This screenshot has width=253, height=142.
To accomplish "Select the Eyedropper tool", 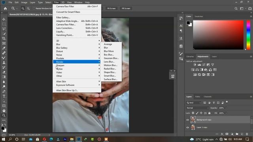I will (x=4, y=48).
